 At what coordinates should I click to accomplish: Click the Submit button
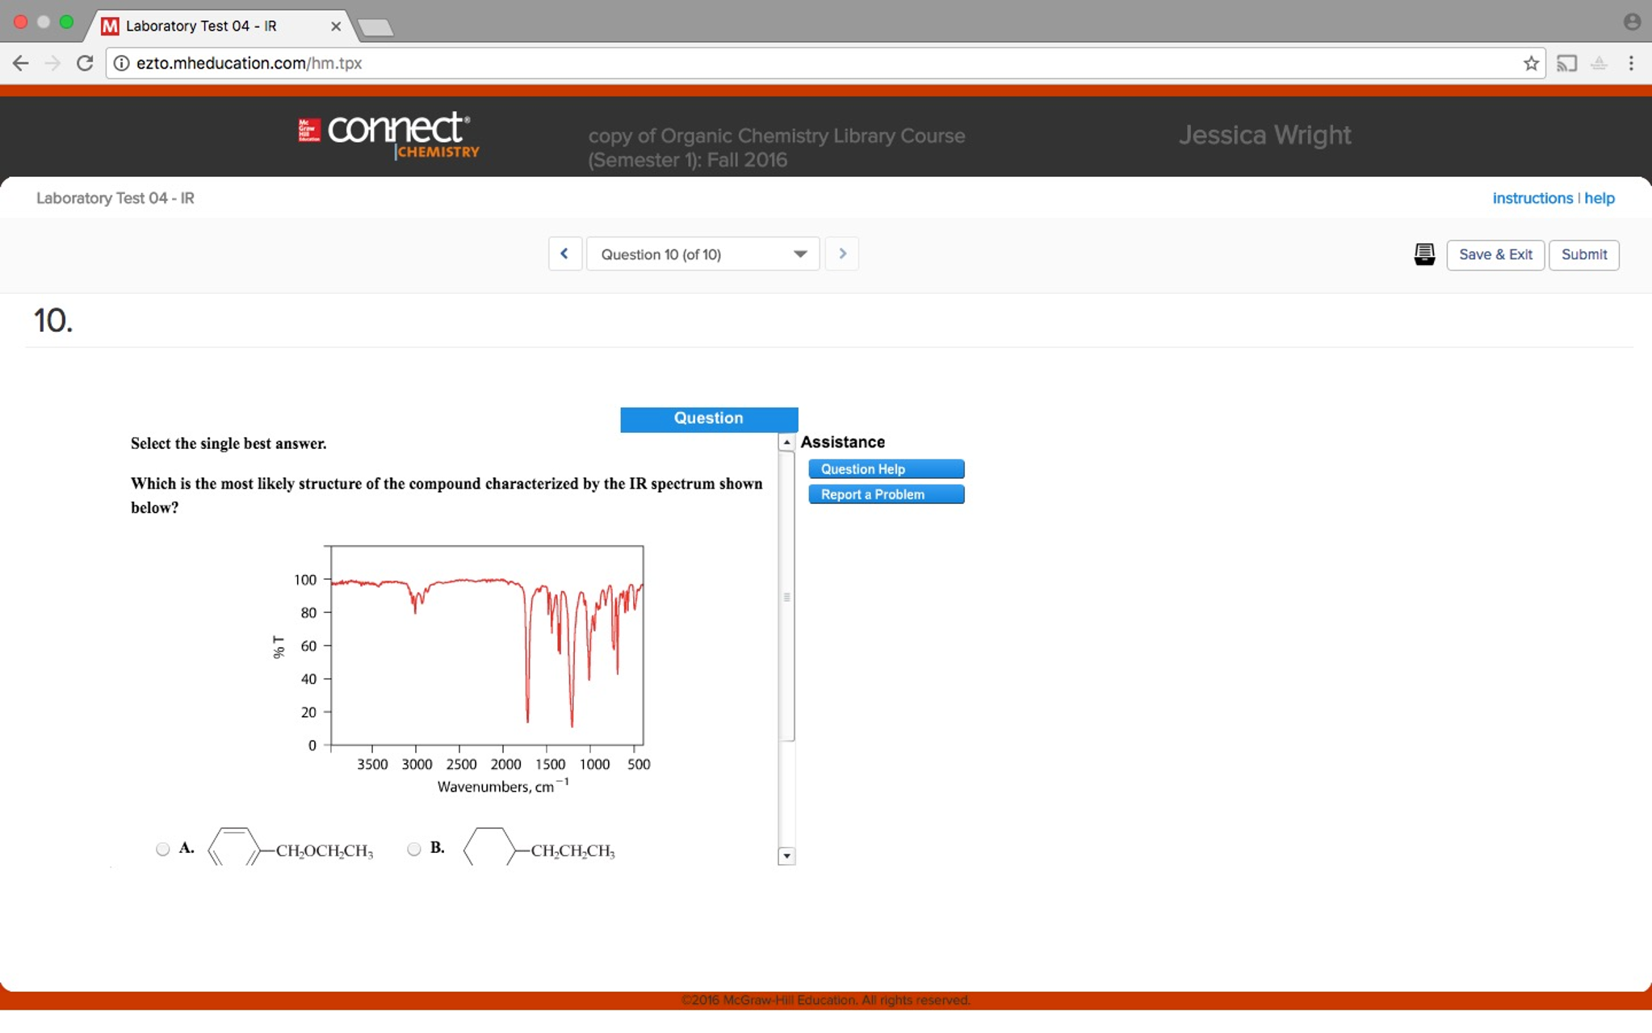pyautogui.click(x=1583, y=254)
